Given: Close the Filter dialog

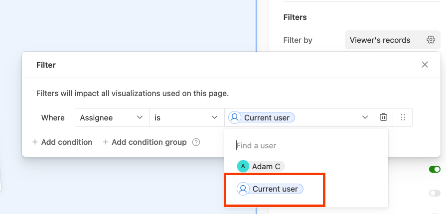Looking at the screenshot, I should click(425, 65).
